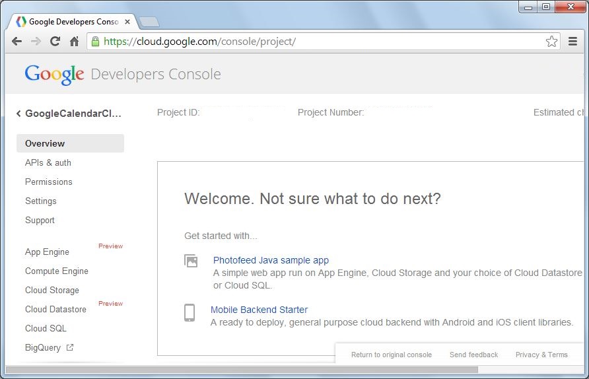
Task: Open Privacy & Terms link
Action: [x=541, y=355]
